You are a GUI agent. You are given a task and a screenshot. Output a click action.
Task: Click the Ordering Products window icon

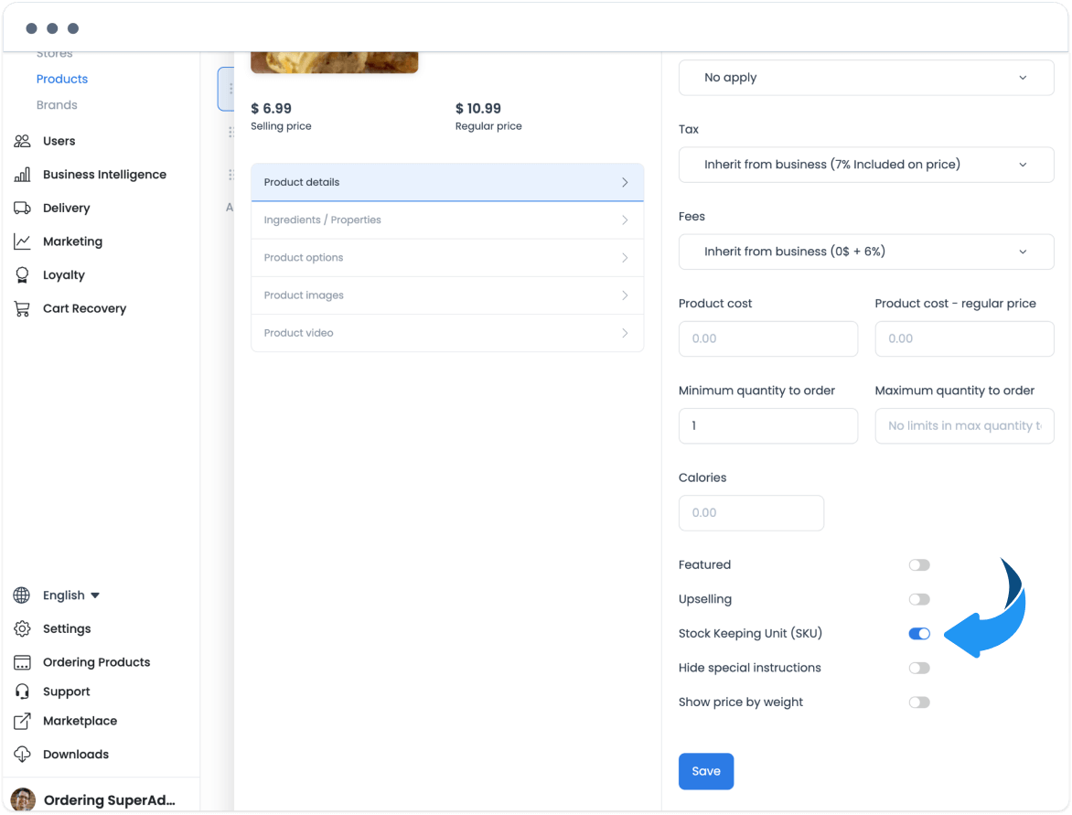22,662
